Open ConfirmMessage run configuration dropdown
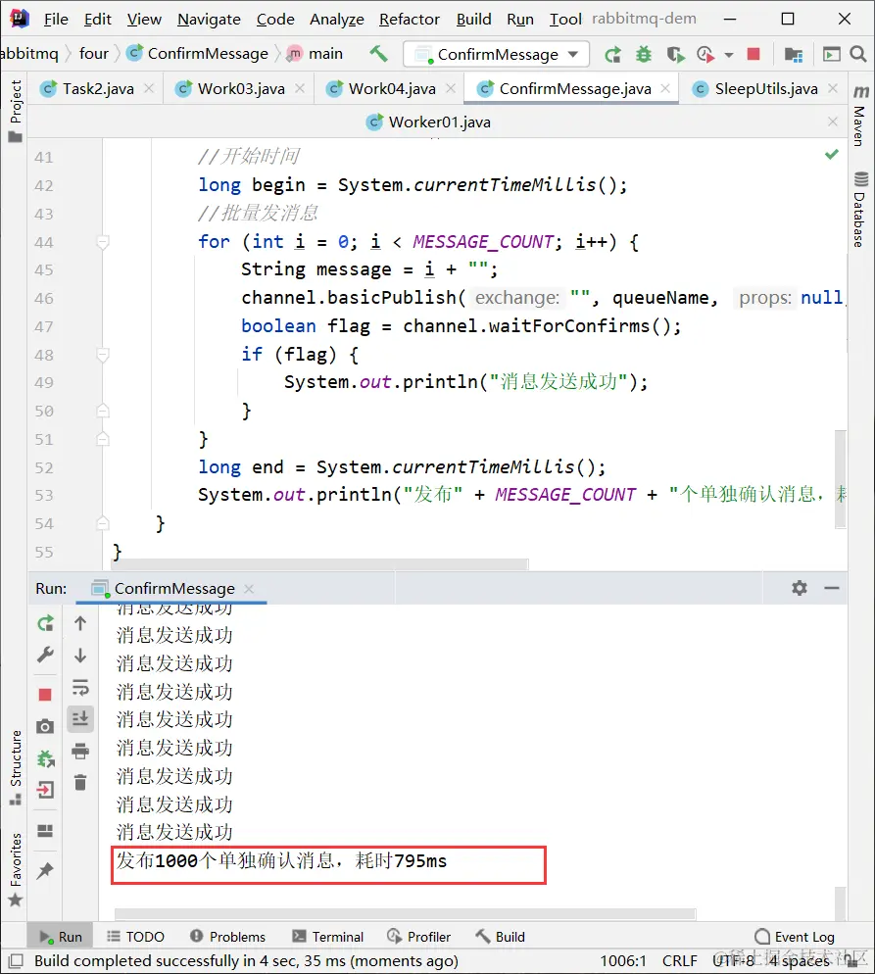 click(496, 55)
